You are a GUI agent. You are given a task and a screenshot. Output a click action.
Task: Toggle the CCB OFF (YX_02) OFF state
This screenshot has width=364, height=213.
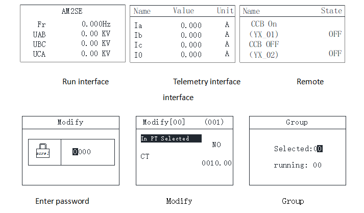coord(335,54)
